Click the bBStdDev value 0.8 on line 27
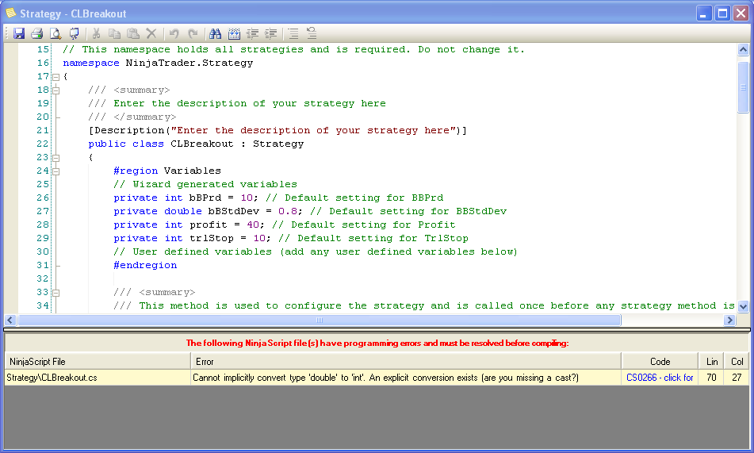Screen dimensions: 754x453 click(288, 211)
